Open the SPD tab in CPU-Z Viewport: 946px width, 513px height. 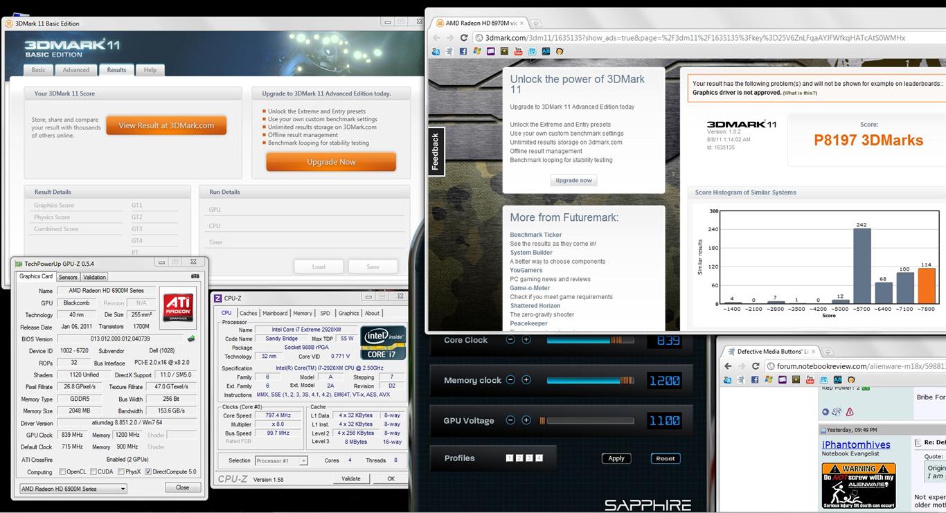(x=325, y=313)
